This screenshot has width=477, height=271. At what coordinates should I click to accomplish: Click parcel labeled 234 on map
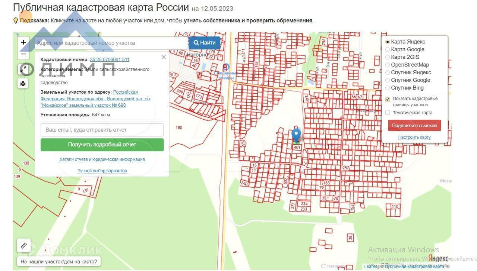(x=304, y=204)
